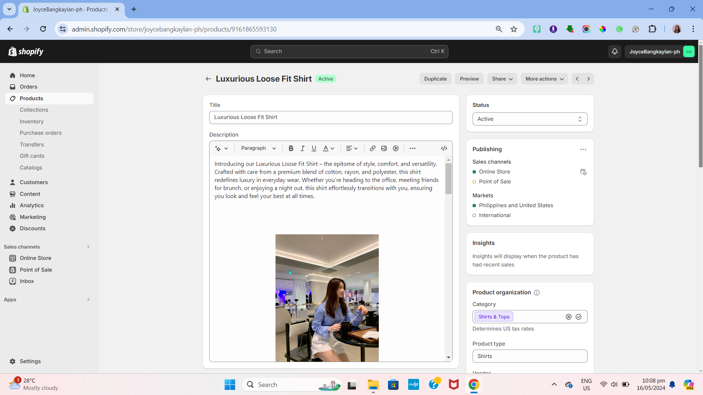Open the Share dropdown button
Viewport: 703px width, 395px height.
tap(502, 79)
